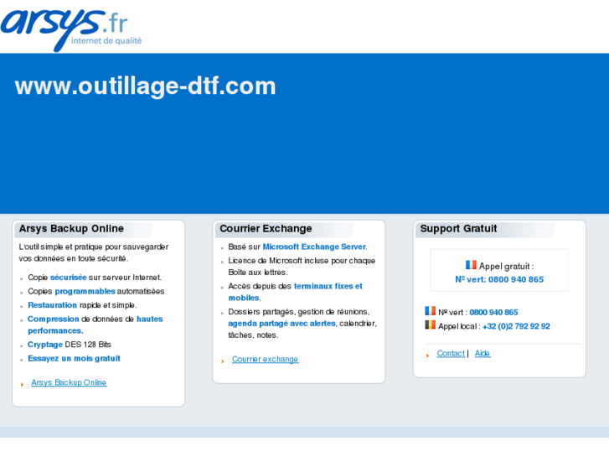The image size is (609, 457).
Task: Click the Courrier Exchange heading
Action: (266, 228)
